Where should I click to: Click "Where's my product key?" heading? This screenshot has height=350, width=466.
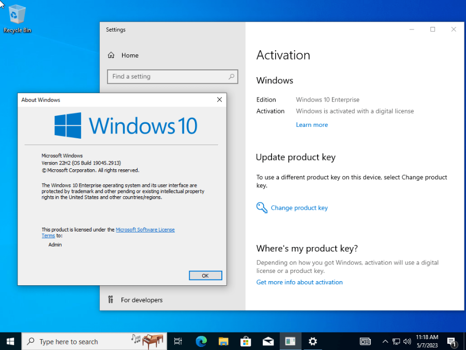[307, 248]
